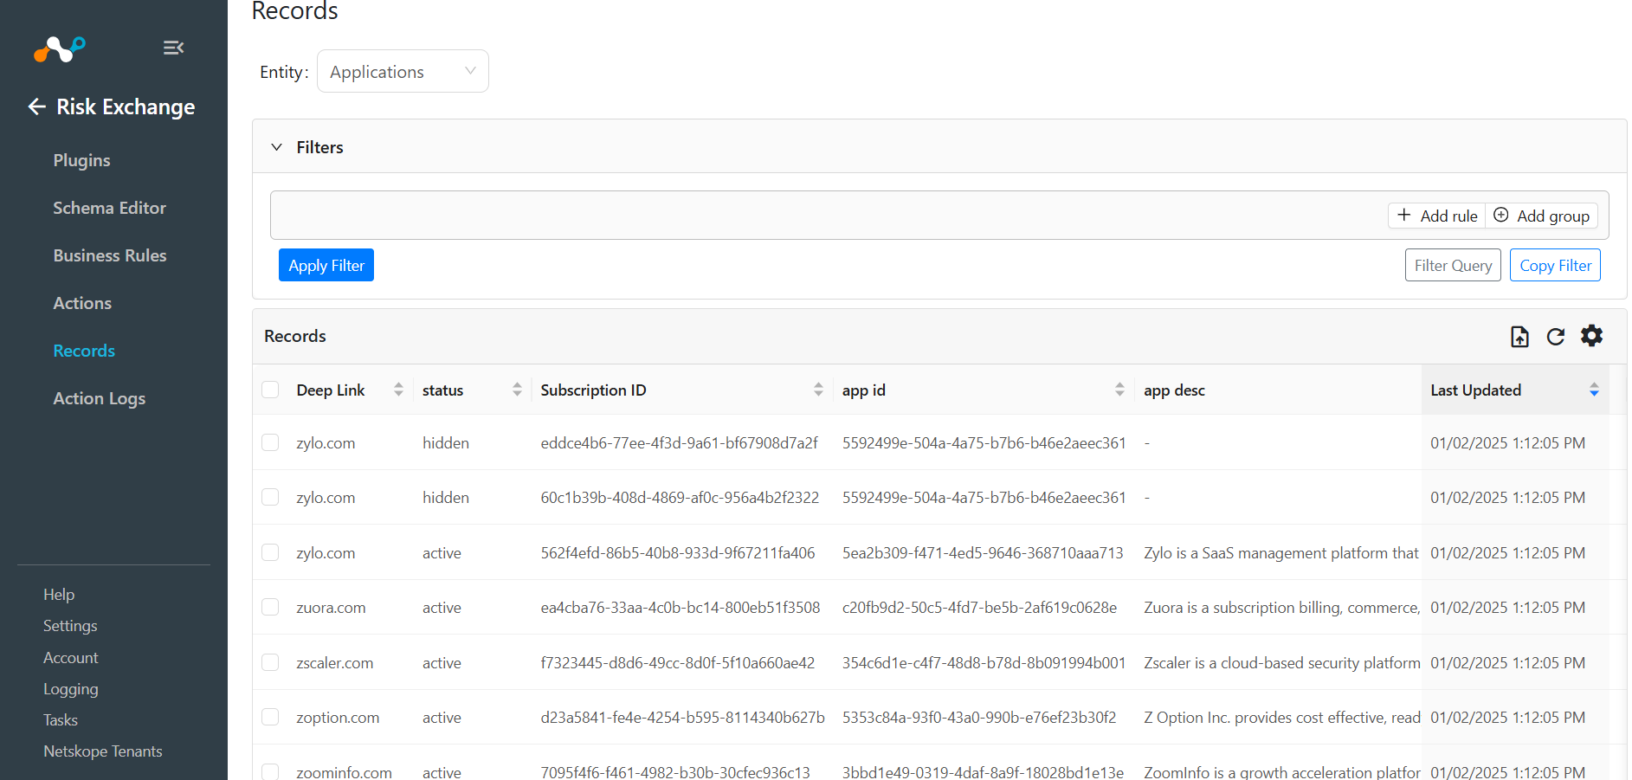The image size is (1632, 780).
Task: Click Zuora subscription billing description
Action: [1282, 608]
